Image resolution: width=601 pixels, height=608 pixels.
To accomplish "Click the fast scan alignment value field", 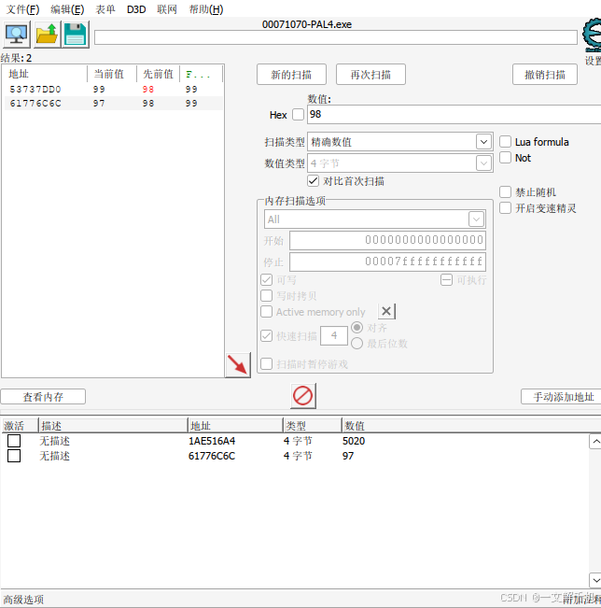I will (x=334, y=336).
